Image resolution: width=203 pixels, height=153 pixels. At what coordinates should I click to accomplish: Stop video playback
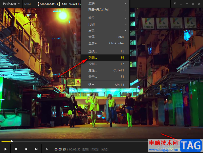point(16,149)
